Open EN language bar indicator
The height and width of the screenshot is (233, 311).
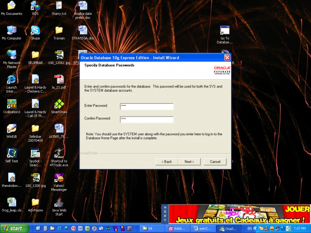tap(249, 228)
